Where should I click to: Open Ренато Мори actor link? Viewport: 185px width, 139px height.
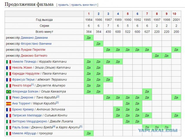[22, 86]
